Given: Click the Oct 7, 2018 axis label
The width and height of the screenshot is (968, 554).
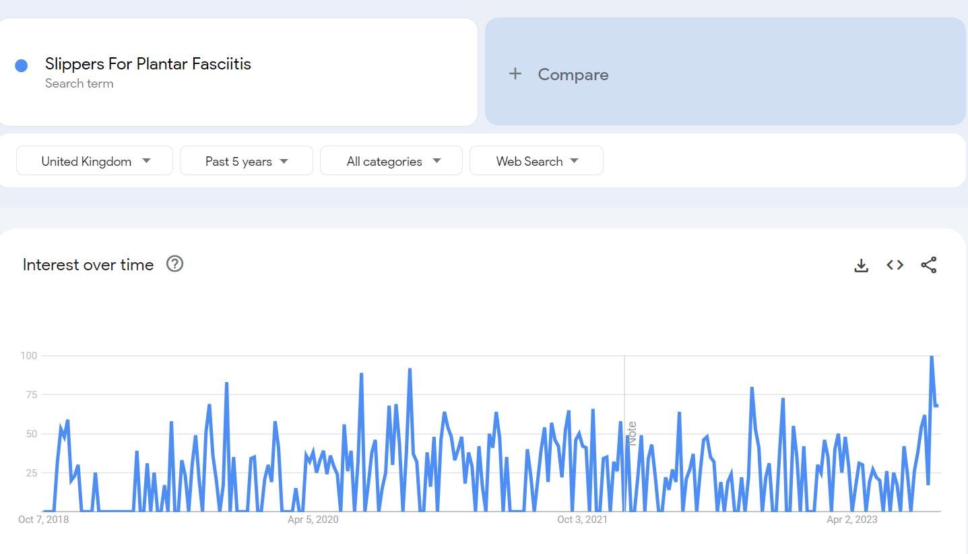Looking at the screenshot, I should (44, 520).
